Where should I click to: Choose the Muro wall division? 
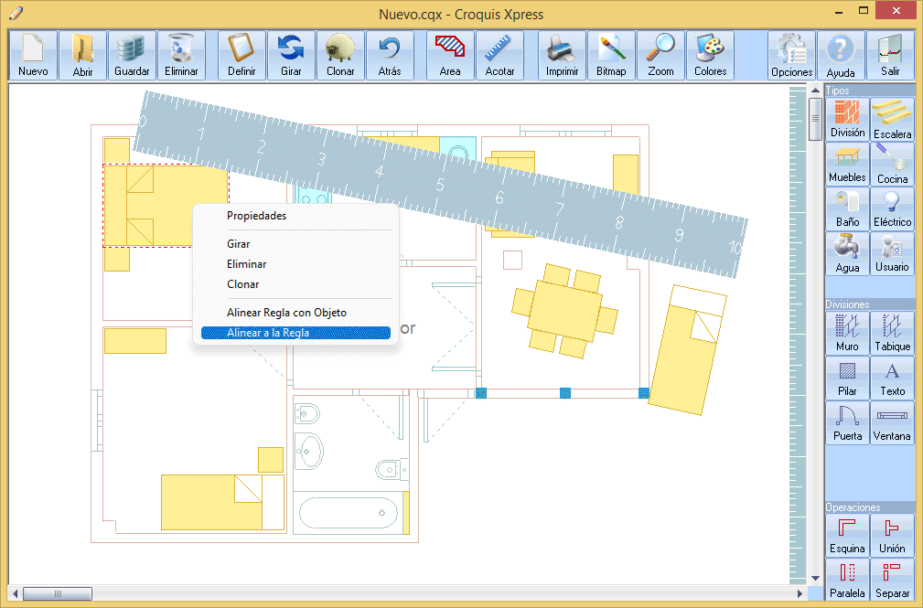pos(847,333)
